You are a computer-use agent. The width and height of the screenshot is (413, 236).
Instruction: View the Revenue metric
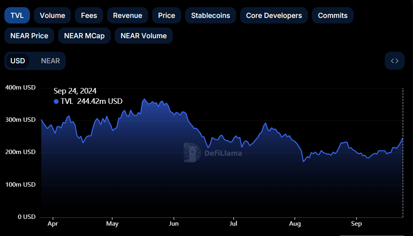tap(127, 15)
